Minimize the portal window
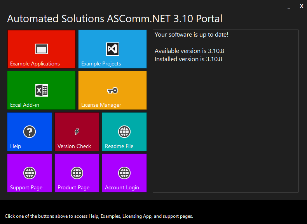 [x=289, y=7]
